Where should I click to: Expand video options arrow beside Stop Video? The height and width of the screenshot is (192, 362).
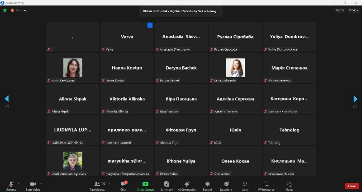click(42, 184)
